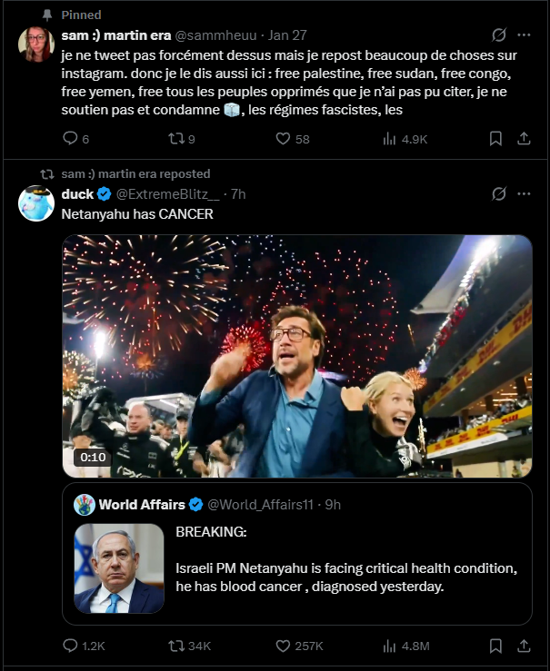The image size is (550, 671).
Task: Open Grok icon on duck's tweet
Action: point(497,193)
